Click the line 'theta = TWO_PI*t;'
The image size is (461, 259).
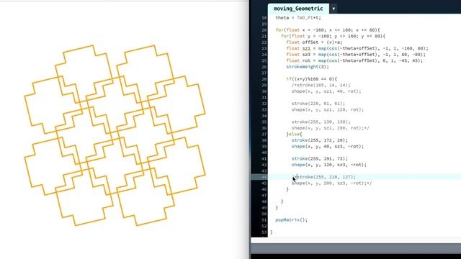[298, 17]
